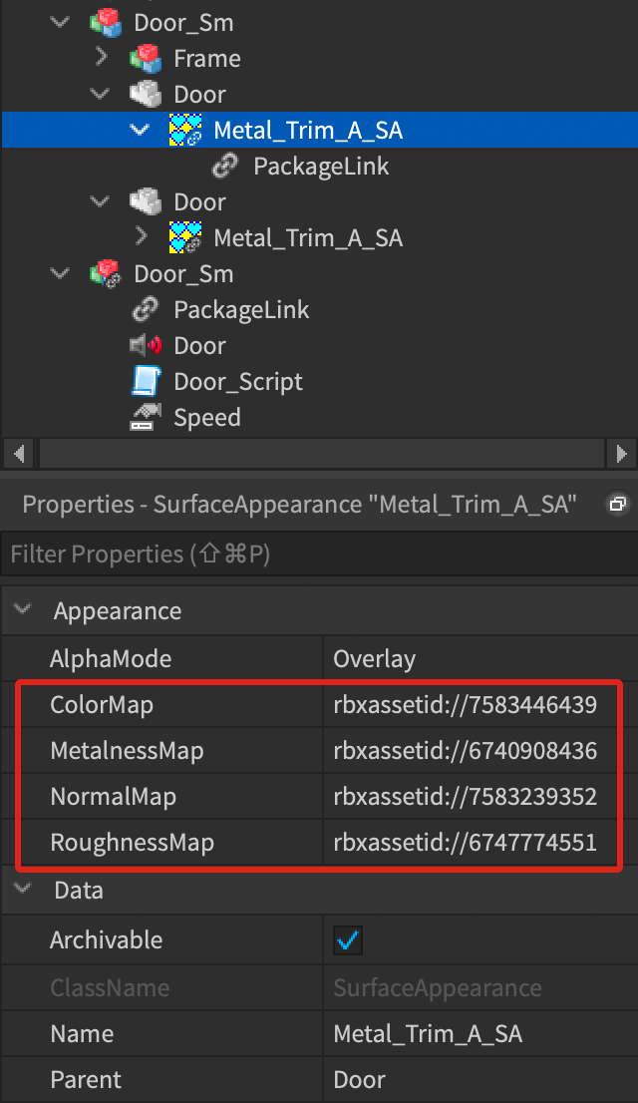Viewport: 638px width, 1103px height.
Task: Click the PackageLink icon under Door_Sm
Action: [x=146, y=309]
